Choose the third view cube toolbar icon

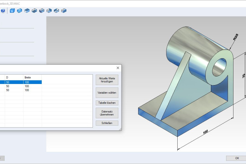pos(27,11)
